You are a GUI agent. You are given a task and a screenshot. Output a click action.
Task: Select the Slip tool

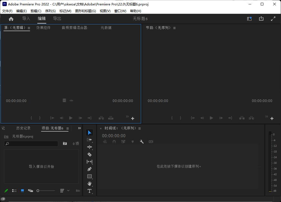[90, 162]
